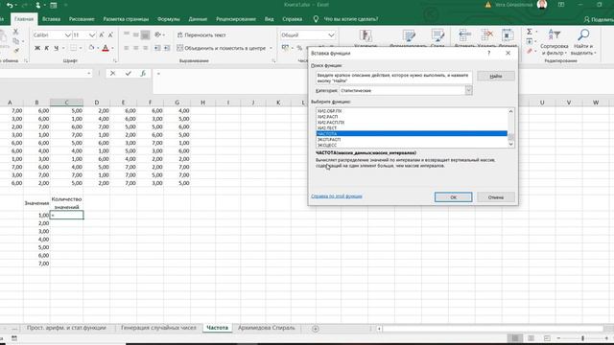Select ЧАСТОТА in the function list
614x345 pixels.
tap(412, 134)
